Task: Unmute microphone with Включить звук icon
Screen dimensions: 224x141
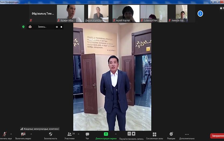Action: point(5,134)
